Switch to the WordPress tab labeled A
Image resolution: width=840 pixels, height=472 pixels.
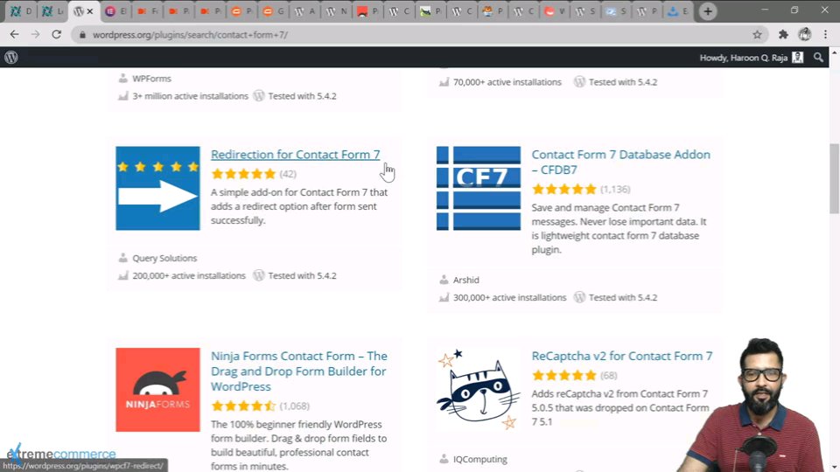click(x=304, y=11)
